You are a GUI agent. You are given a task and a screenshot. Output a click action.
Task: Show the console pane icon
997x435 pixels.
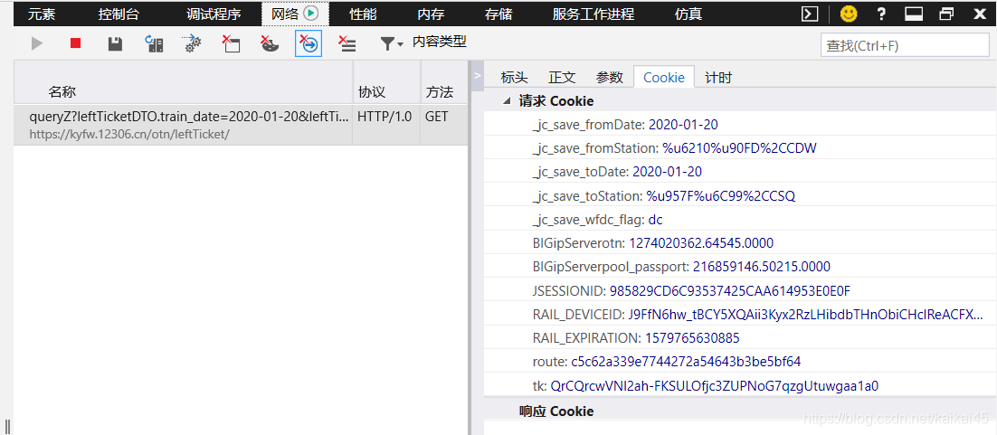click(810, 14)
